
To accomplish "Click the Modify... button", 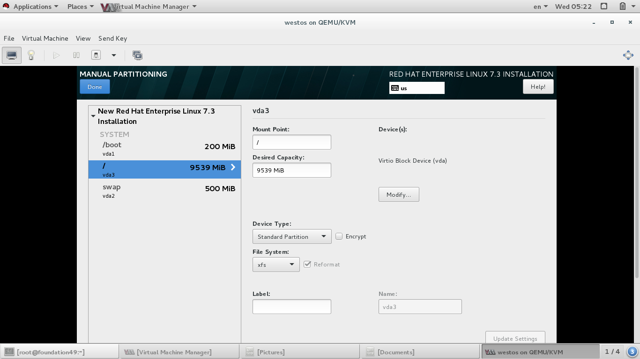I will click(399, 194).
